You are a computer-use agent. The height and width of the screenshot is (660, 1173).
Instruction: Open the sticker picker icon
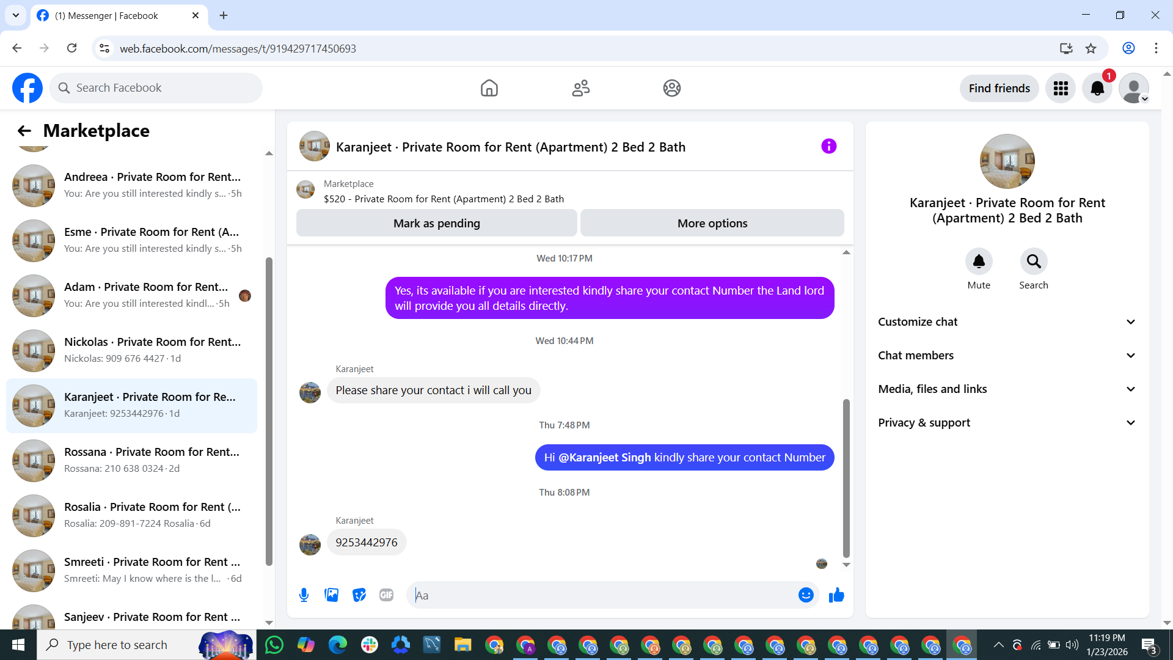coord(359,595)
